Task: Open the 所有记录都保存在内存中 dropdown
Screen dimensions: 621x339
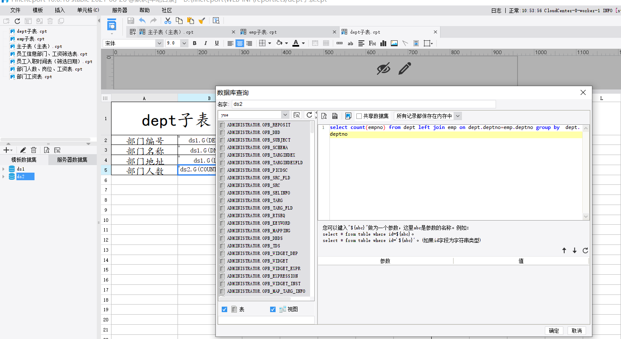Action: click(458, 116)
